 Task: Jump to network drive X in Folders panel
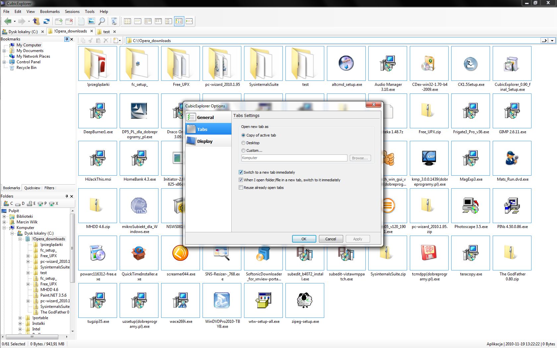coord(53,203)
